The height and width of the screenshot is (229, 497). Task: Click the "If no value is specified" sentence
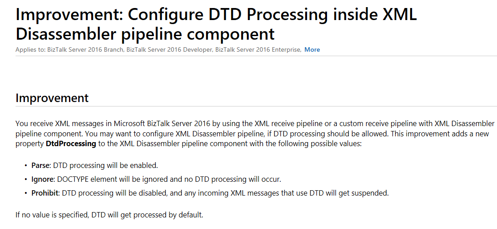pyautogui.click(x=109, y=215)
